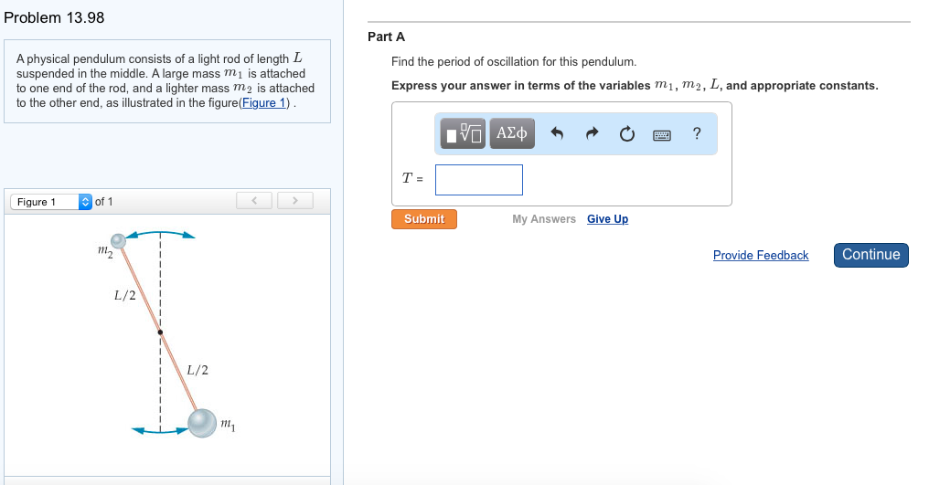Go to the next figure arrow
The image size is (929, 485).
294,200
